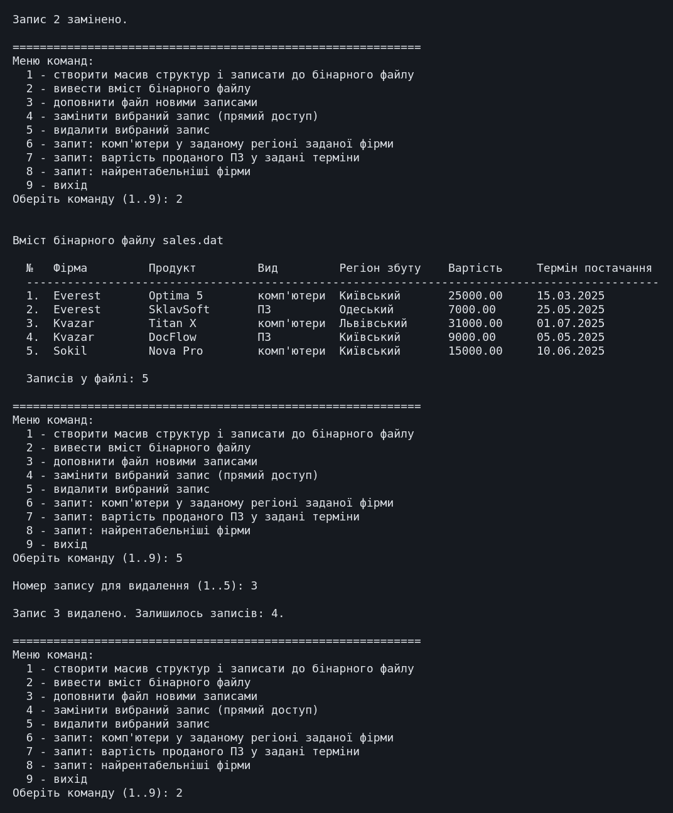This screenshot has height=813, width=673.
Task: Select the 'Термін постачання' column header
Action: point(594,268)
